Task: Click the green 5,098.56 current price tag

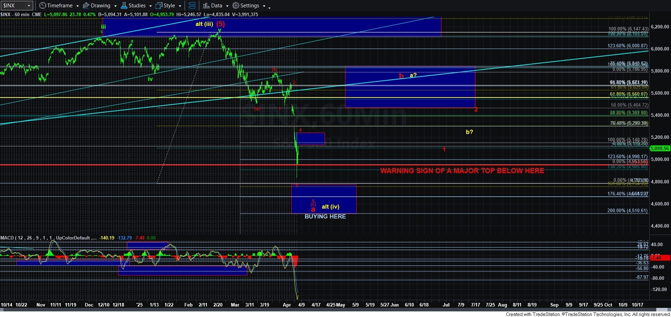Action: (x=659, y=148)
